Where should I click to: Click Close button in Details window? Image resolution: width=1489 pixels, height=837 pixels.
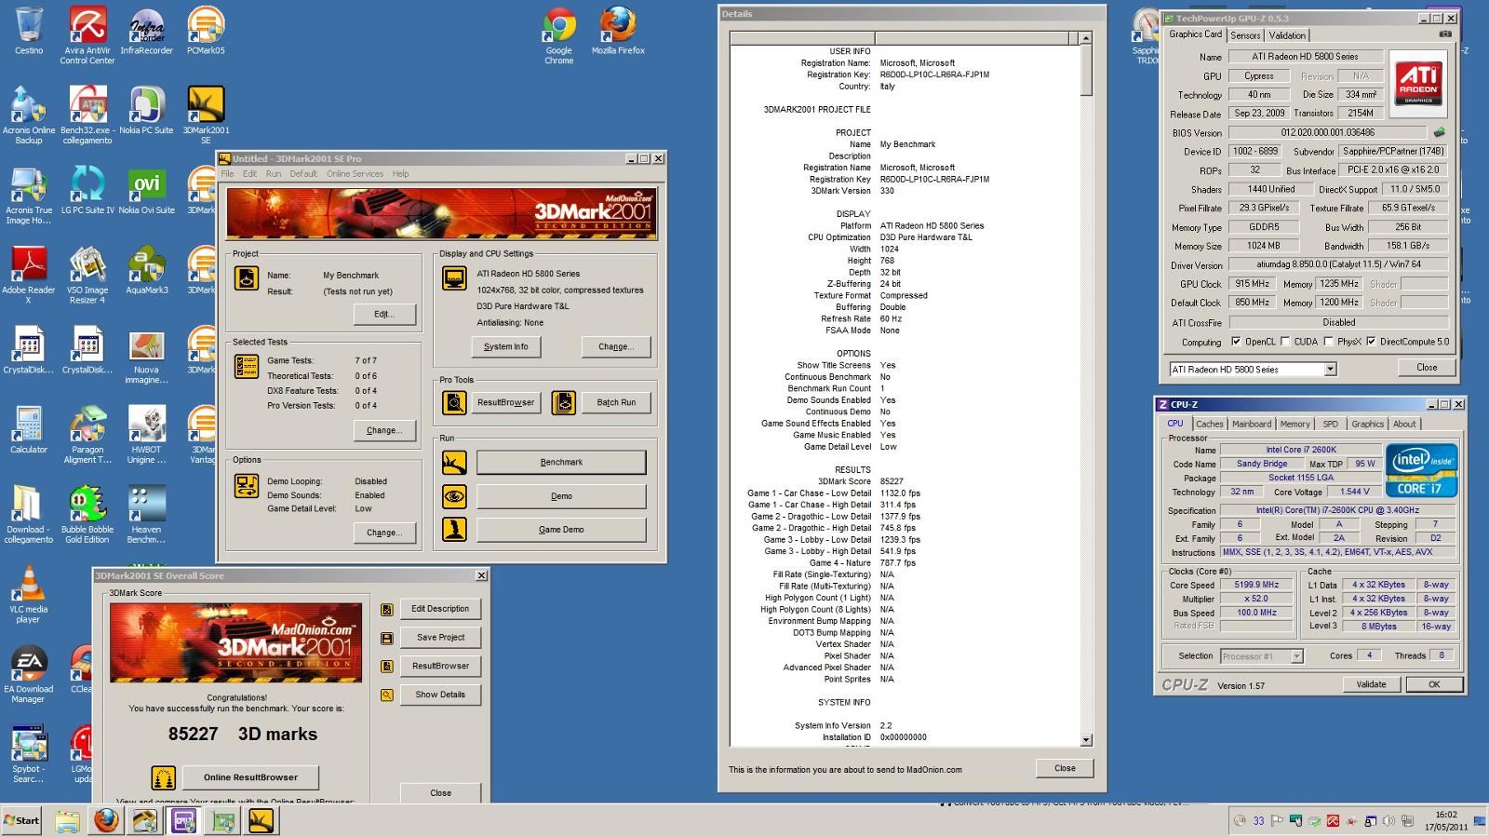1065,769
